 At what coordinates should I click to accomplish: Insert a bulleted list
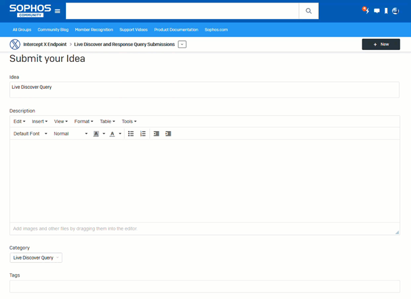point(131,134)
